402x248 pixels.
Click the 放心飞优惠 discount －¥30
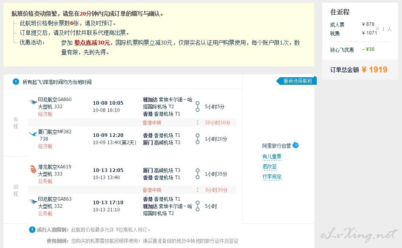[x=368, y=49]
